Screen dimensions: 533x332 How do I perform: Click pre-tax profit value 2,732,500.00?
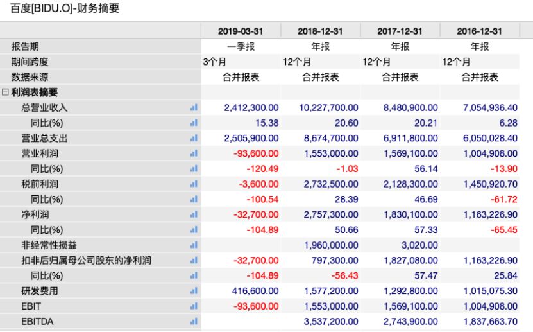point(331,184)
